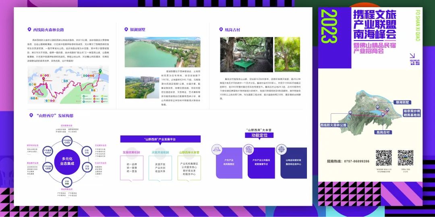
Task: Click the tent icon above 户外产业机构集聚区
Action: pos(217,149)
